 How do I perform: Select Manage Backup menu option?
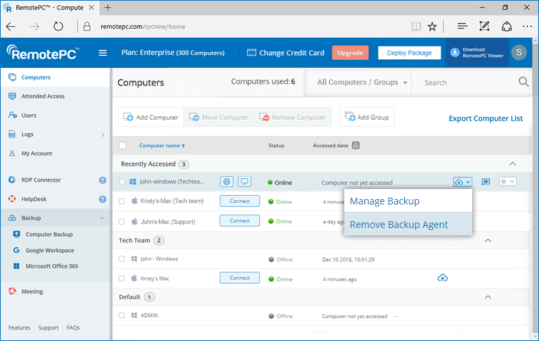click(385, 201)
